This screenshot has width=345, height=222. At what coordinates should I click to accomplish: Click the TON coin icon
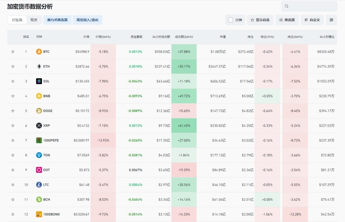point(39,155)
